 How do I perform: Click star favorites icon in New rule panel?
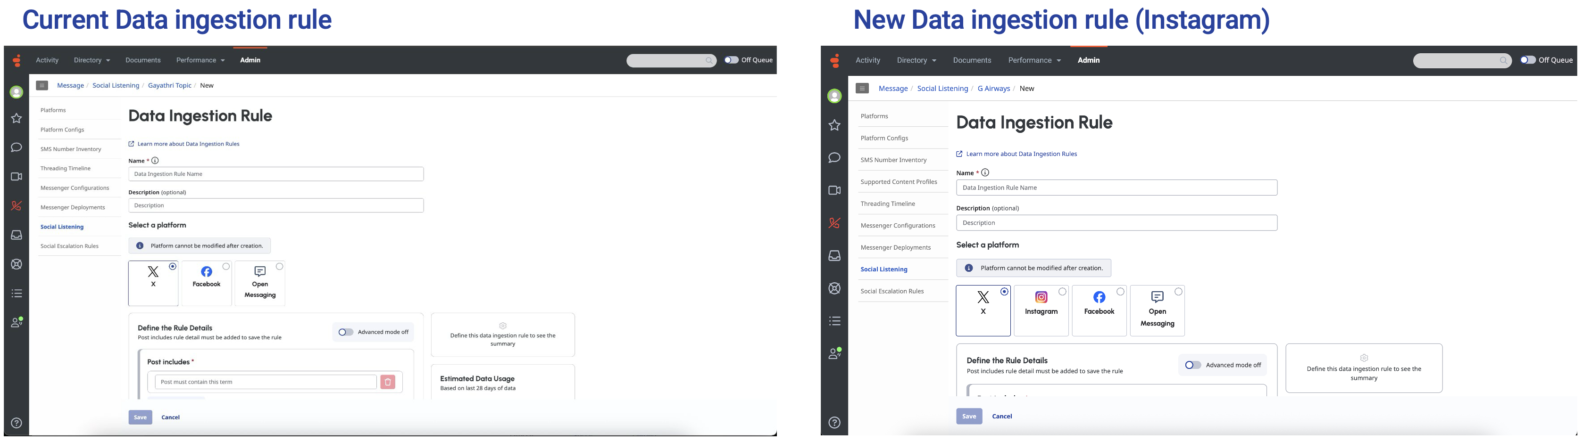tap(834, 125)
